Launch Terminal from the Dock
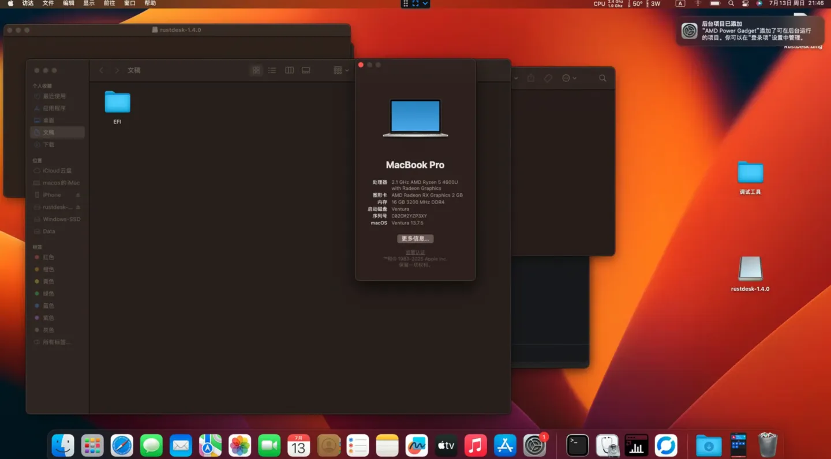Image resolution: width=831 pixels, height=459 pixels. click(577, 445)
